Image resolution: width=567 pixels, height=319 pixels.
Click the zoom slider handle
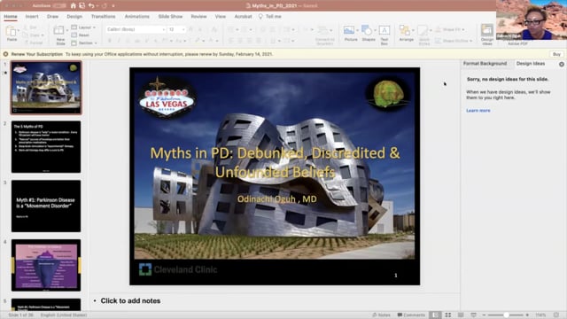tap(506, 315)
